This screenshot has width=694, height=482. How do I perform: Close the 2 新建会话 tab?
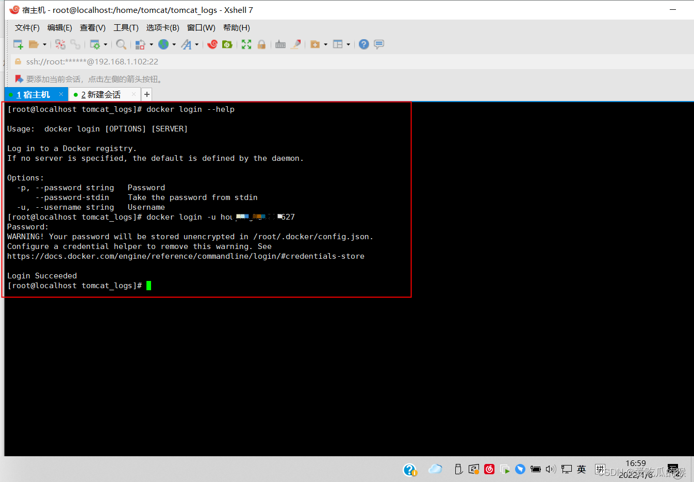click(x=134, y=94)
